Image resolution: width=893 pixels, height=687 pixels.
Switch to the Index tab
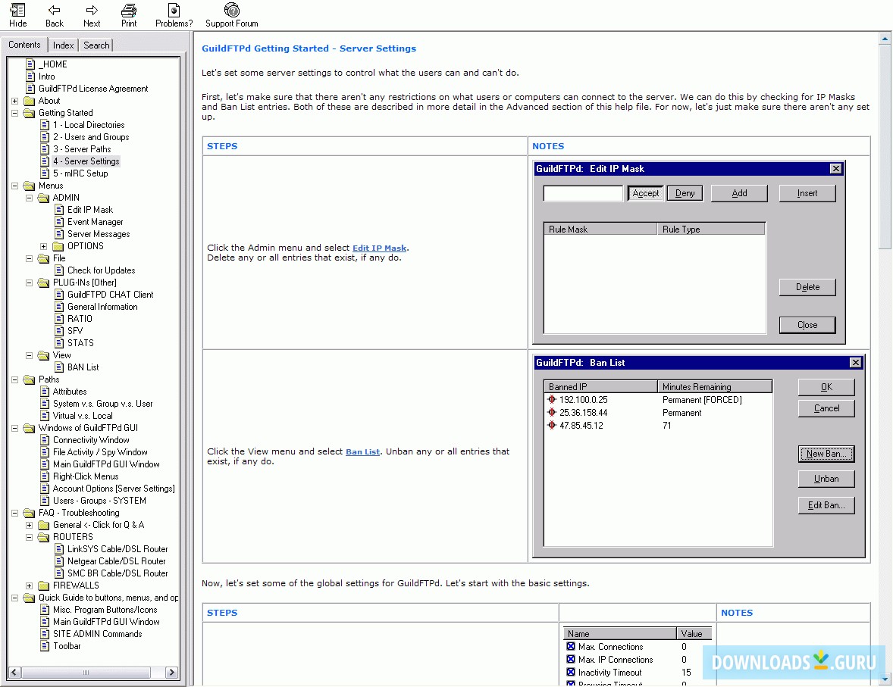pos(63,45)
